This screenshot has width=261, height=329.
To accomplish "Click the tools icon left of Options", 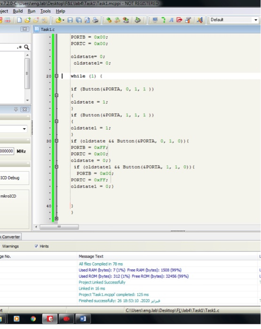I will pos(188,20).
